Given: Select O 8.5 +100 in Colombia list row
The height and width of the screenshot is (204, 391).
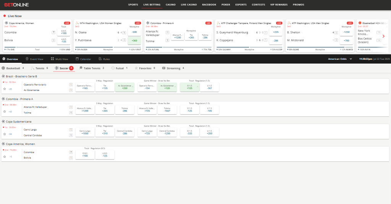Looking at the screenshot, I should coord(85,155).
